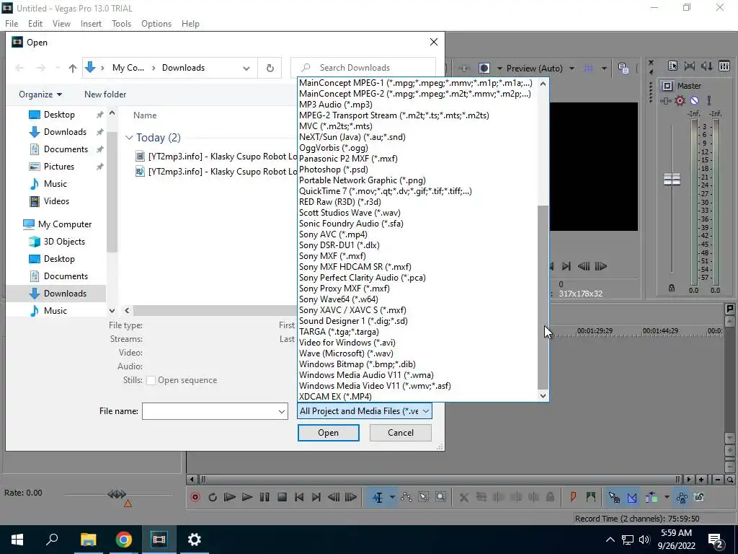The image size is (738, 554).
Task: Click the Record button in transport bar
Action: coord(195,497)
